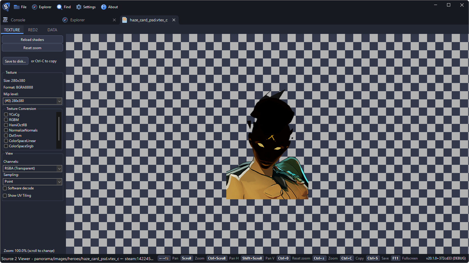Click the Reload shaders button

(32, 40)
